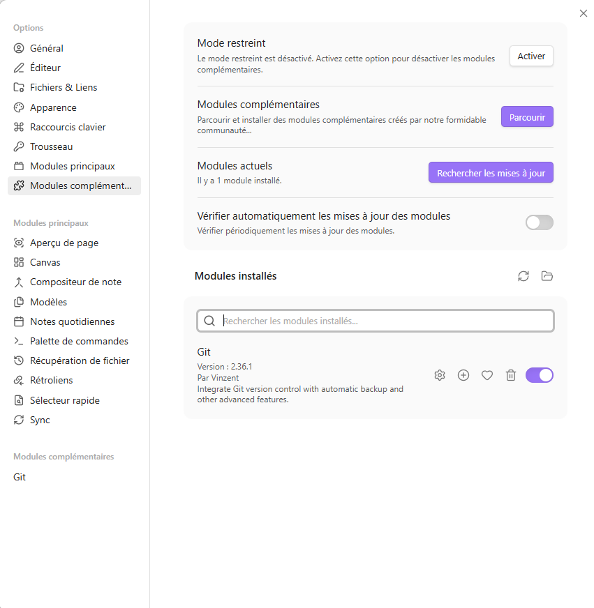Open Git plugin settings gear icon
594x608 pixels.
coord(440,375)
